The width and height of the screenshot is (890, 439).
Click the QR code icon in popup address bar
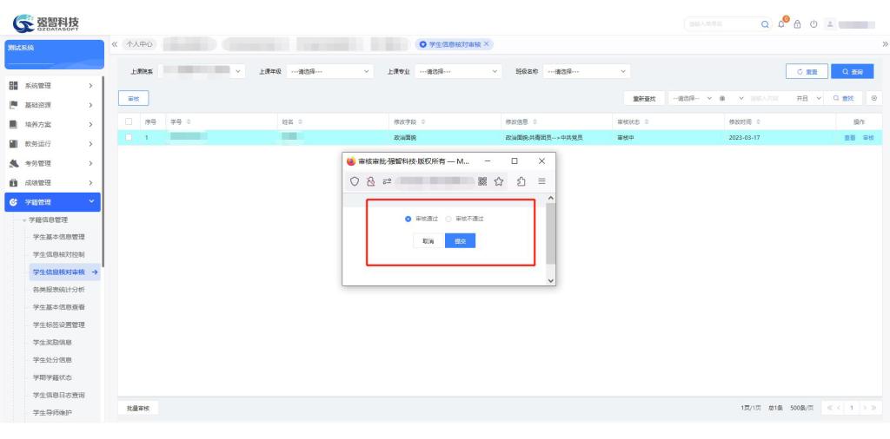tap(482, 181)
